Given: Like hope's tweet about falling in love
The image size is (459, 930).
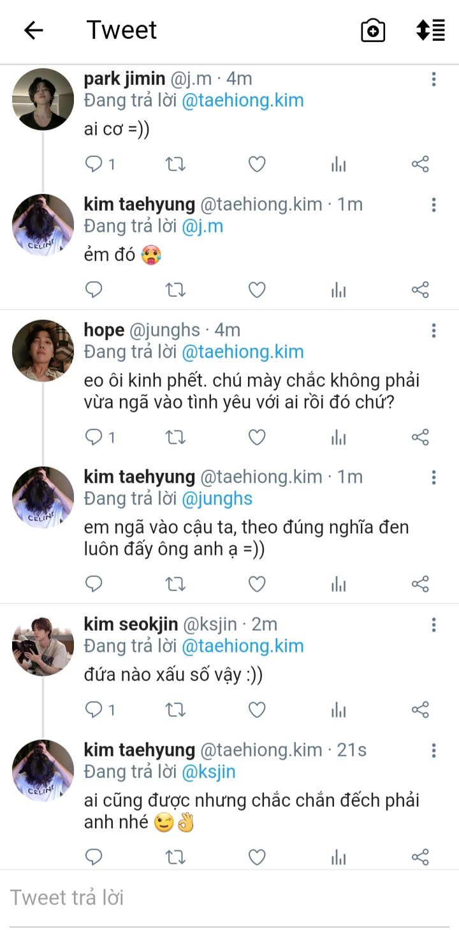Looking at the screenshot, I should pyautogui.click(x=257, y=437).
